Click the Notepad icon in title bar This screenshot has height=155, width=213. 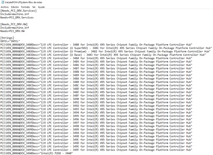point(3,2)
